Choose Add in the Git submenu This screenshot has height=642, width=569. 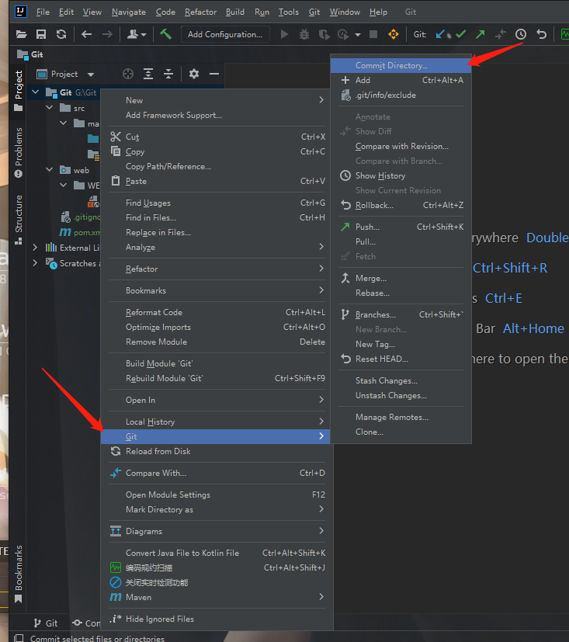tap(401, 80)
